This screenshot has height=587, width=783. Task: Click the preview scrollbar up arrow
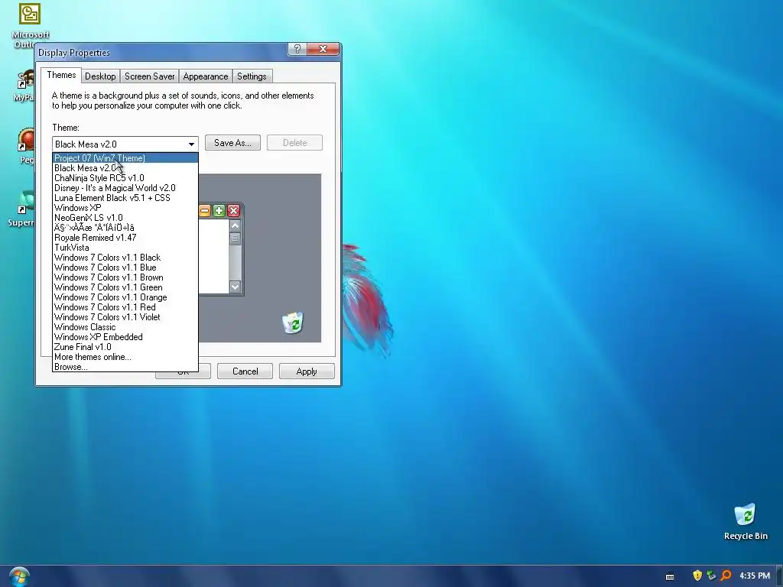[x=236, y=225]
